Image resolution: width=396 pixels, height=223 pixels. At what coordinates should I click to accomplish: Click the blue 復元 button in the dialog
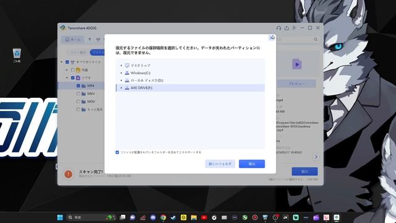coord(252,164)
